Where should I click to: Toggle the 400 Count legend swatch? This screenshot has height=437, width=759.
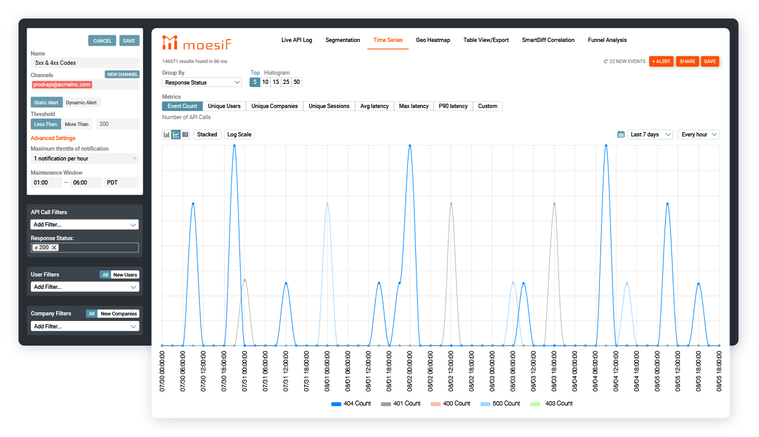436,404
